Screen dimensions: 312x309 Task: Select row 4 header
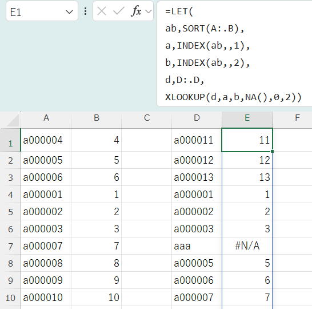click(10, 195)
